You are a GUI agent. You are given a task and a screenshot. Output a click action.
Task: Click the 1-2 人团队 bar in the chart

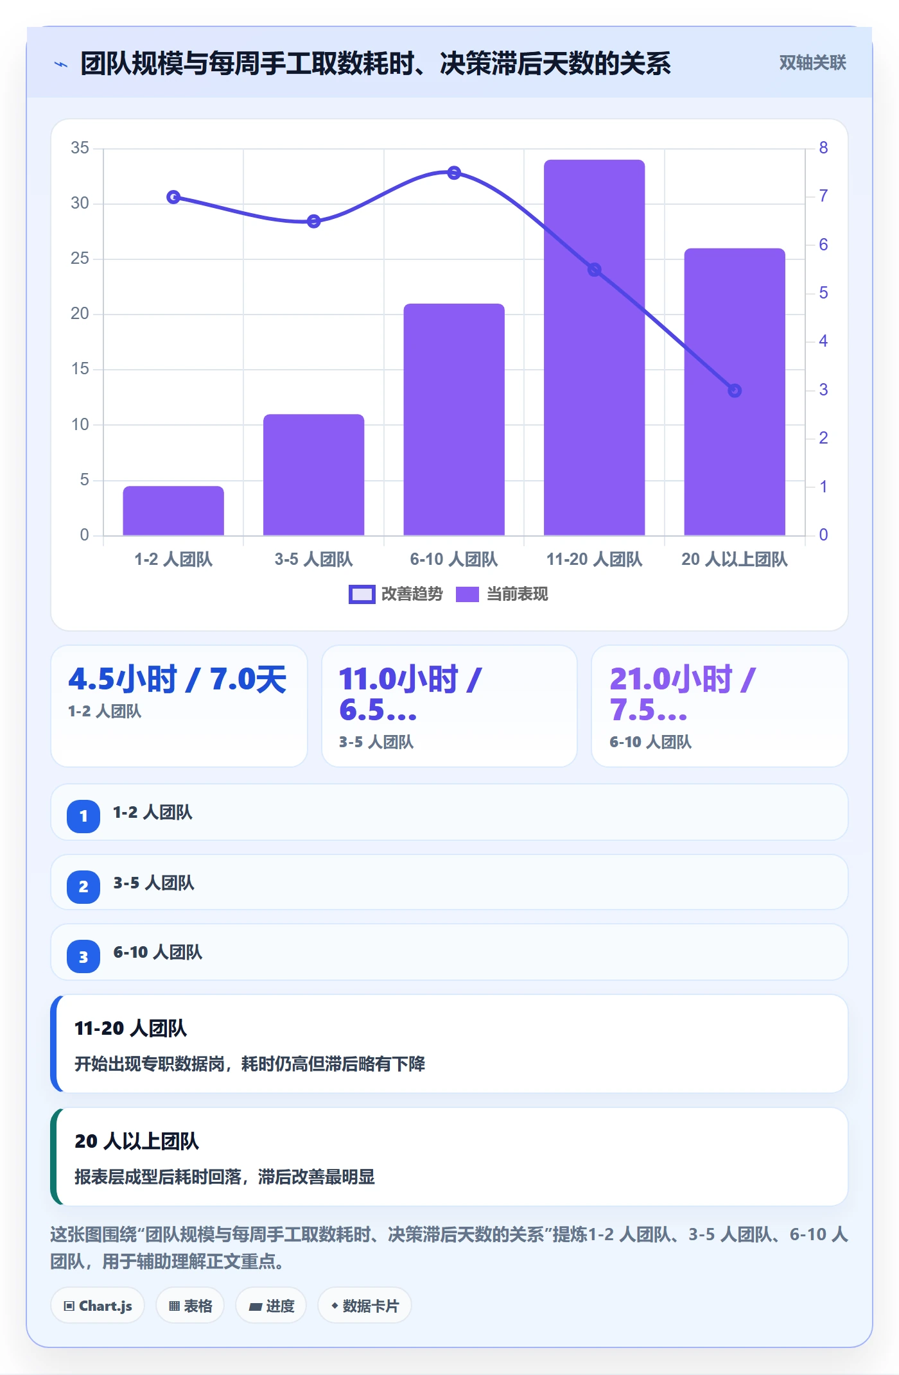[173, 510]
